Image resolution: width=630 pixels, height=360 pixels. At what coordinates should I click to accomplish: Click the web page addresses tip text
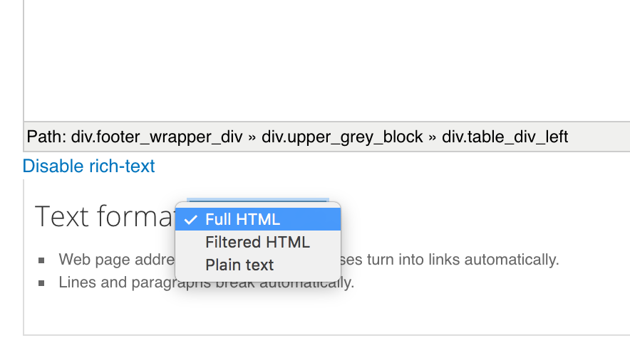(309, 260)
